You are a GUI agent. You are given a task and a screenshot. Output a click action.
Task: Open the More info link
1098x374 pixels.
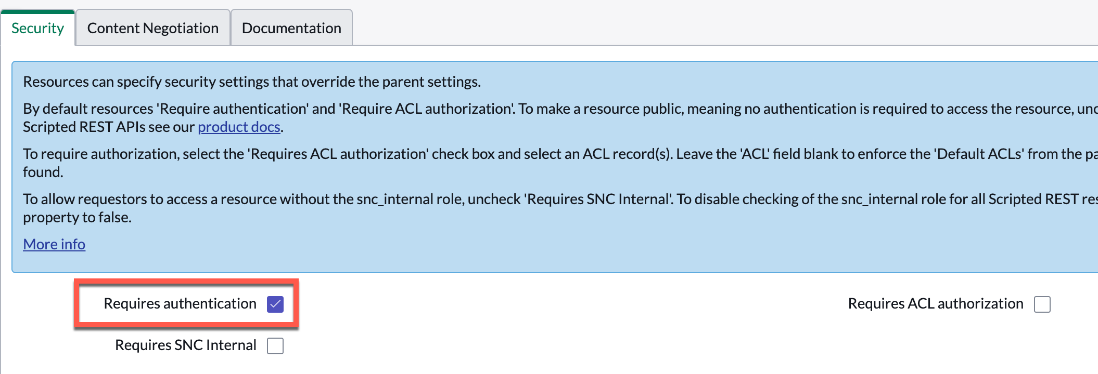point(54,244)
